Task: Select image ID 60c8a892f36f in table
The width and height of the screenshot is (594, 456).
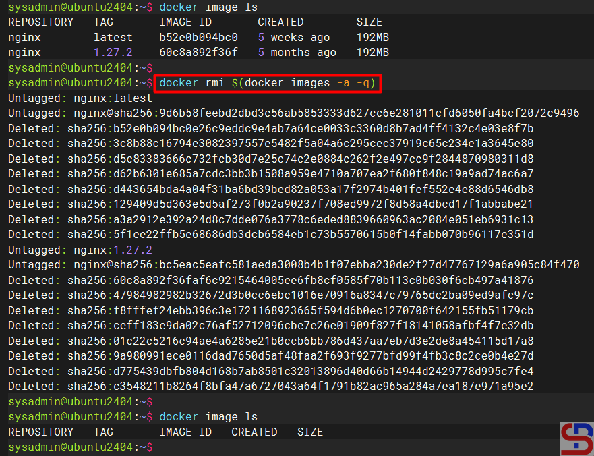Action: click(x=198, y=52)
